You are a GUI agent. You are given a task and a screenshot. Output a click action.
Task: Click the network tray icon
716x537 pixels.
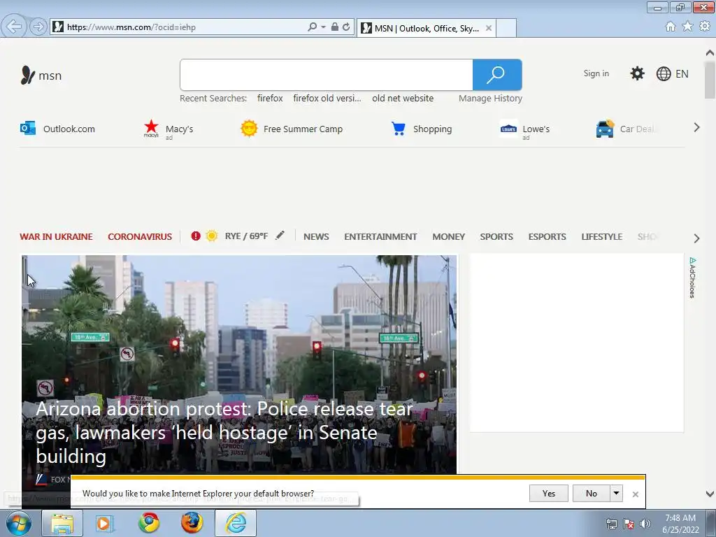(611, 524)
